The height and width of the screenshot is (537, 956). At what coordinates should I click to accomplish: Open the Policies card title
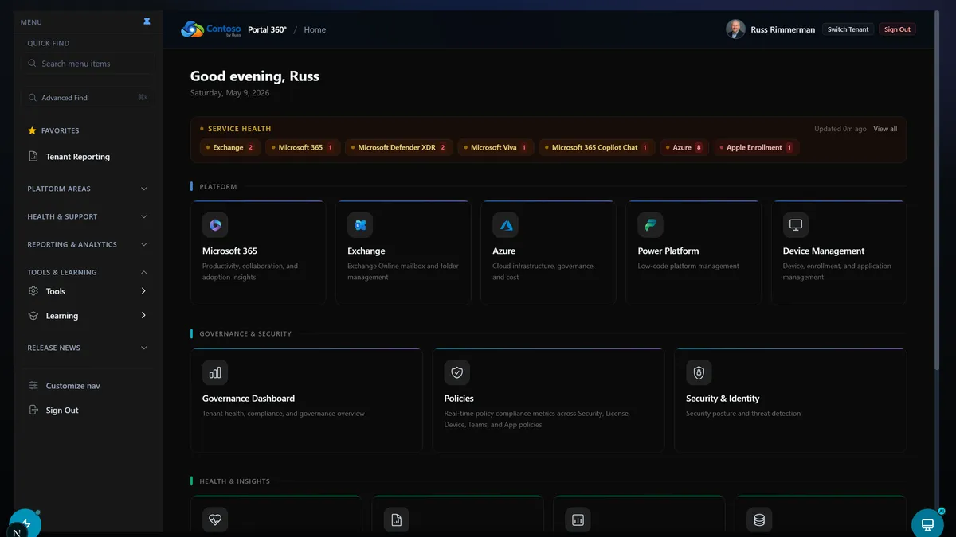[459, 399]
